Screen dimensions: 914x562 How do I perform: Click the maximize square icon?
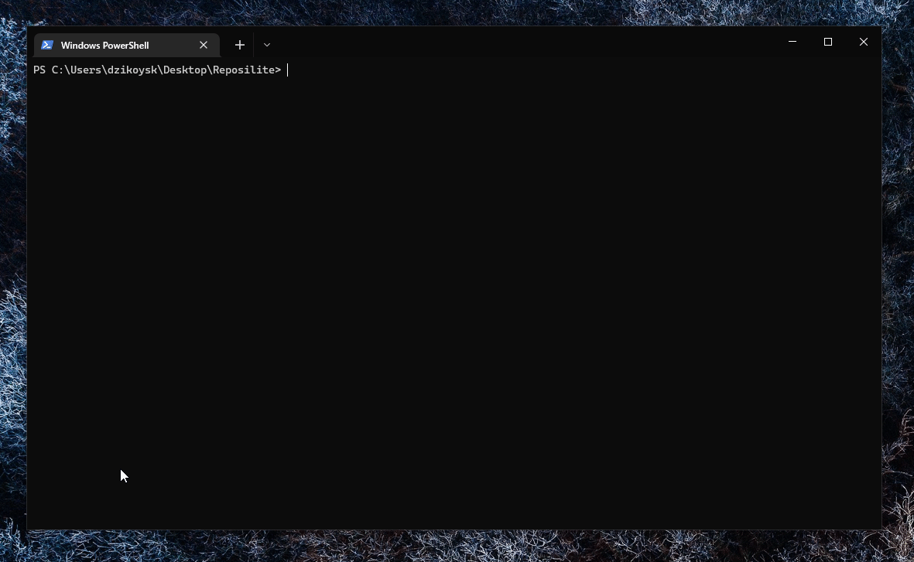tap(828, 42)
